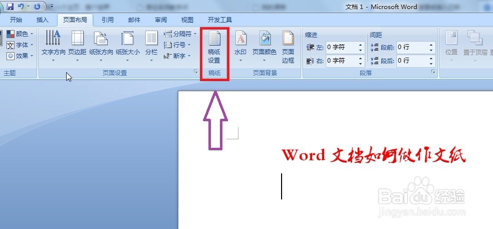The image size is (493, 229).
Task: Switch to the 审阅 tab
Action: 161,20
